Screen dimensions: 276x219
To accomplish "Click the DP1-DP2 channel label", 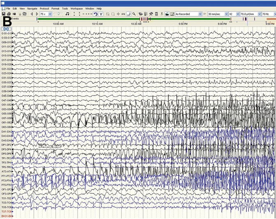I will [x=6, y=145].
